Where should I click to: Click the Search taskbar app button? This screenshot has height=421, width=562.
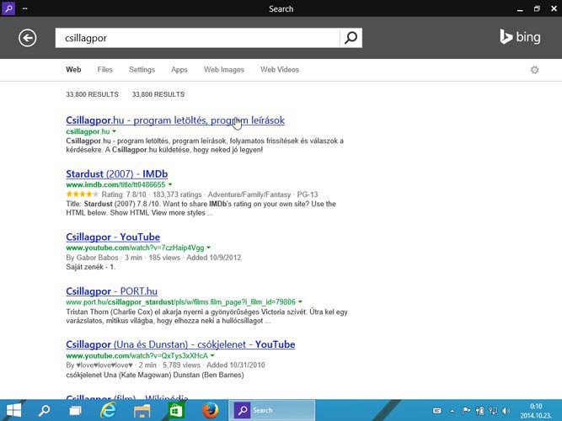(x=272, y=411)
